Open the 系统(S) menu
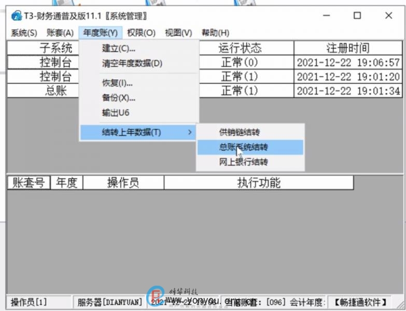 [x=24, y=33]
